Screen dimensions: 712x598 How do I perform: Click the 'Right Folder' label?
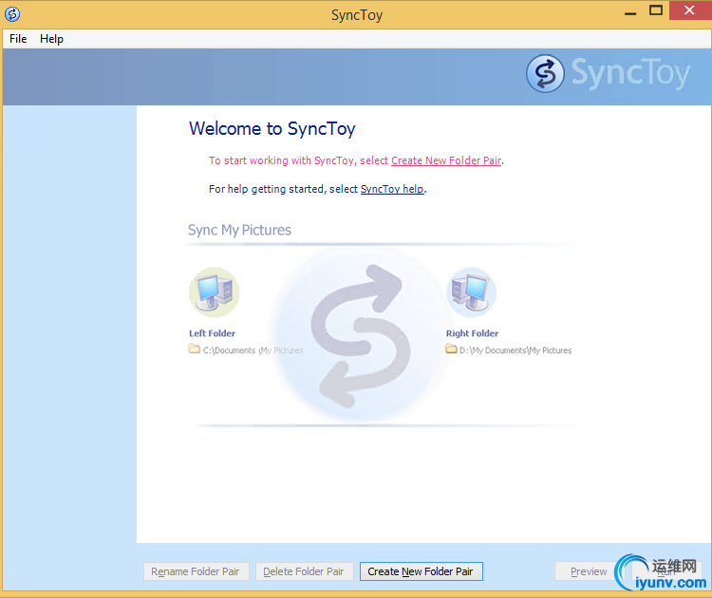472,333
